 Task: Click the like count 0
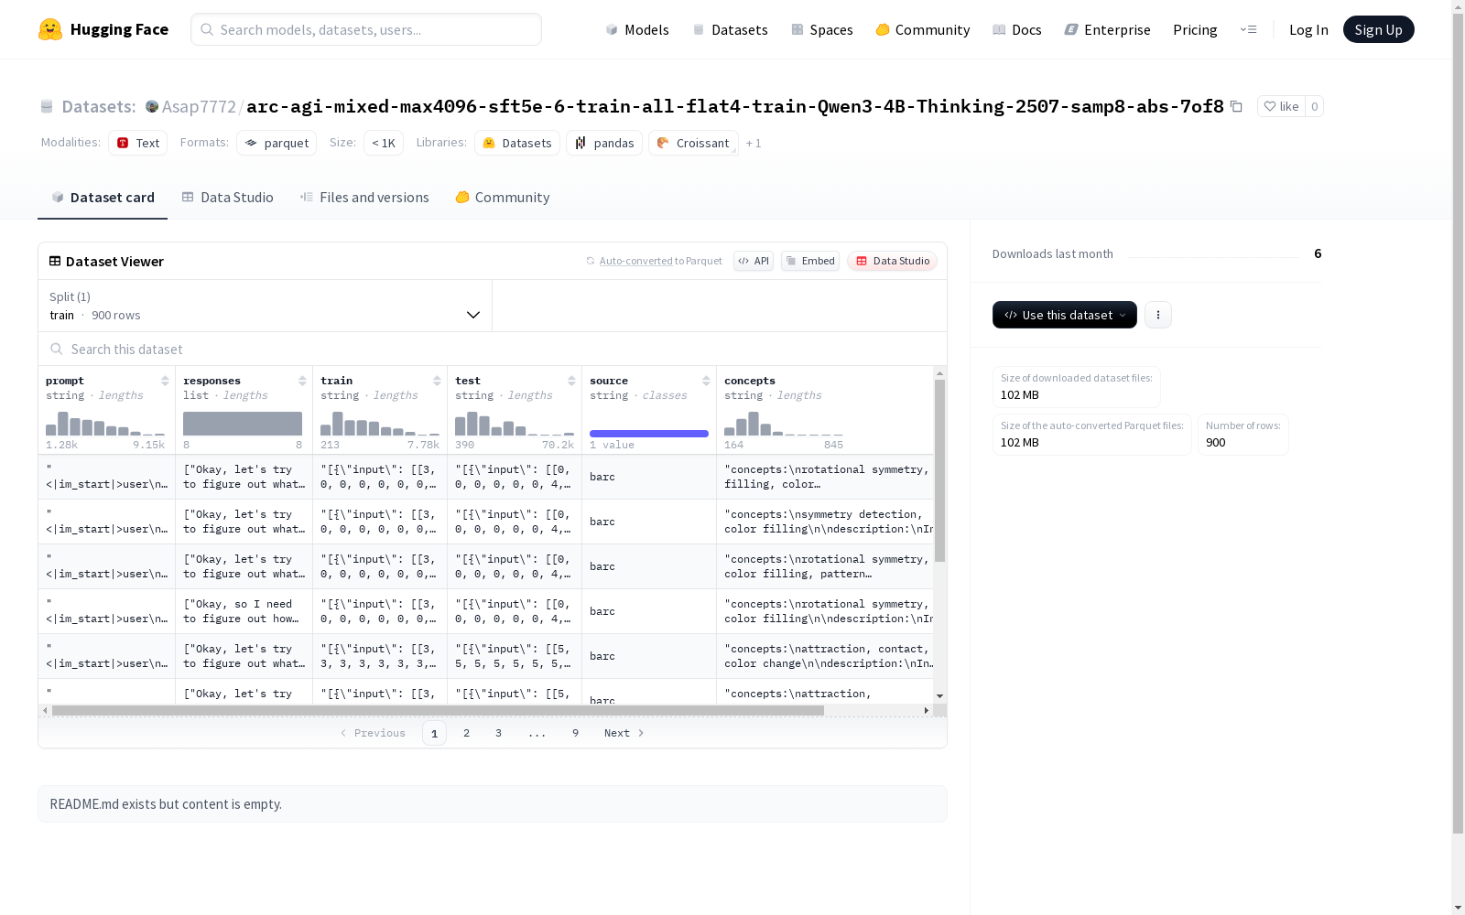pos(1314,106)
